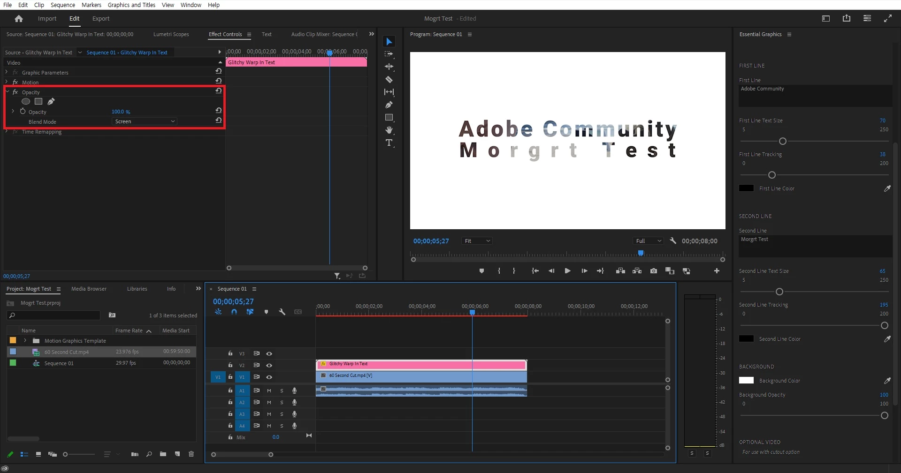The width and height of the screenshot is (901, 473).
Task: Select the Pen tool in toolbar
Action: pyautogui.click(x=389, y=105)
